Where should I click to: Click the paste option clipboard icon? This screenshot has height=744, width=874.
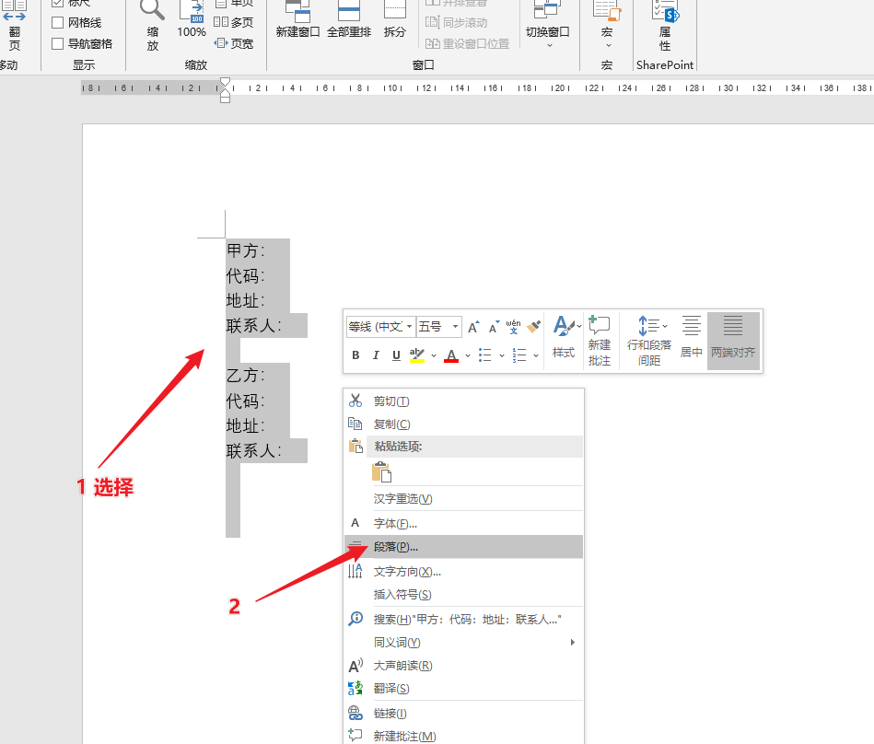[382, 472]
